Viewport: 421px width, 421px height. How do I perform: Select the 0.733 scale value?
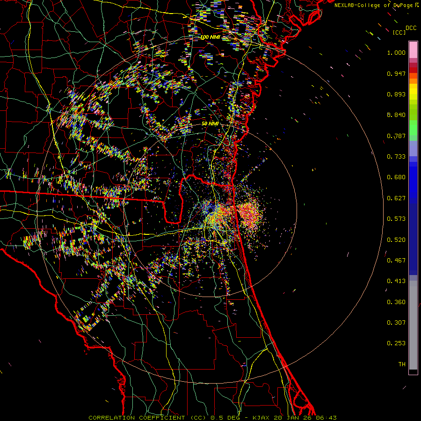pyautogui.click(x=396, y=157)
